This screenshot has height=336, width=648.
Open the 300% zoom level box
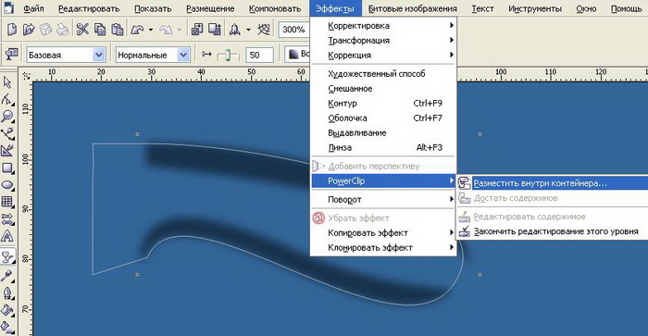[293, 30]
